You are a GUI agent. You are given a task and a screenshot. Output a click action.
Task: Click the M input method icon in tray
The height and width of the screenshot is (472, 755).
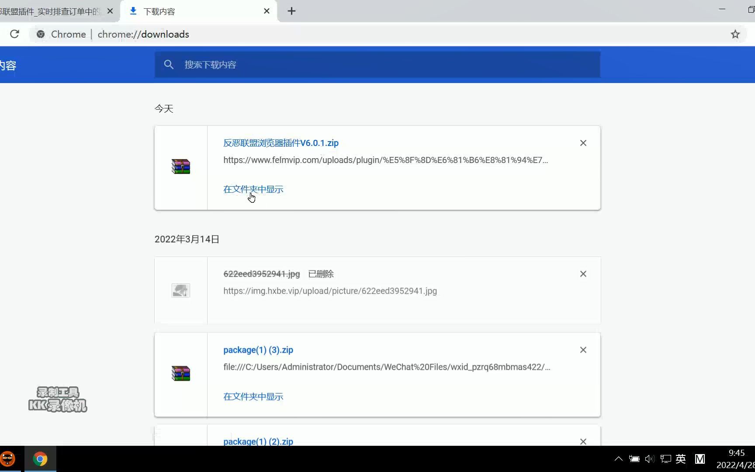700,459
